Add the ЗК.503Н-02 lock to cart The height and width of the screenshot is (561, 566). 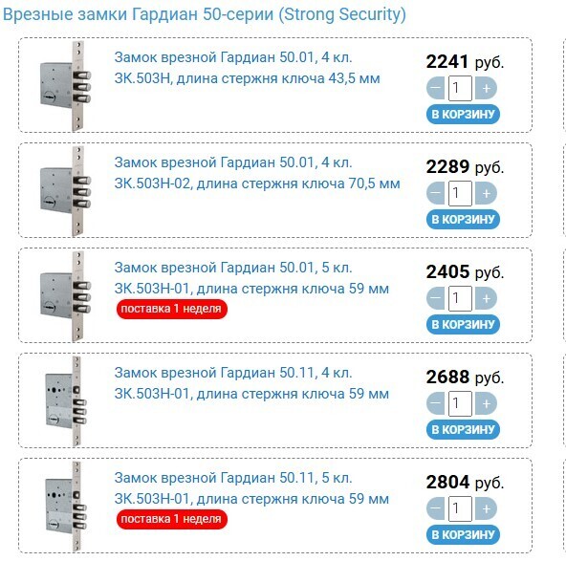pos(463,220)
